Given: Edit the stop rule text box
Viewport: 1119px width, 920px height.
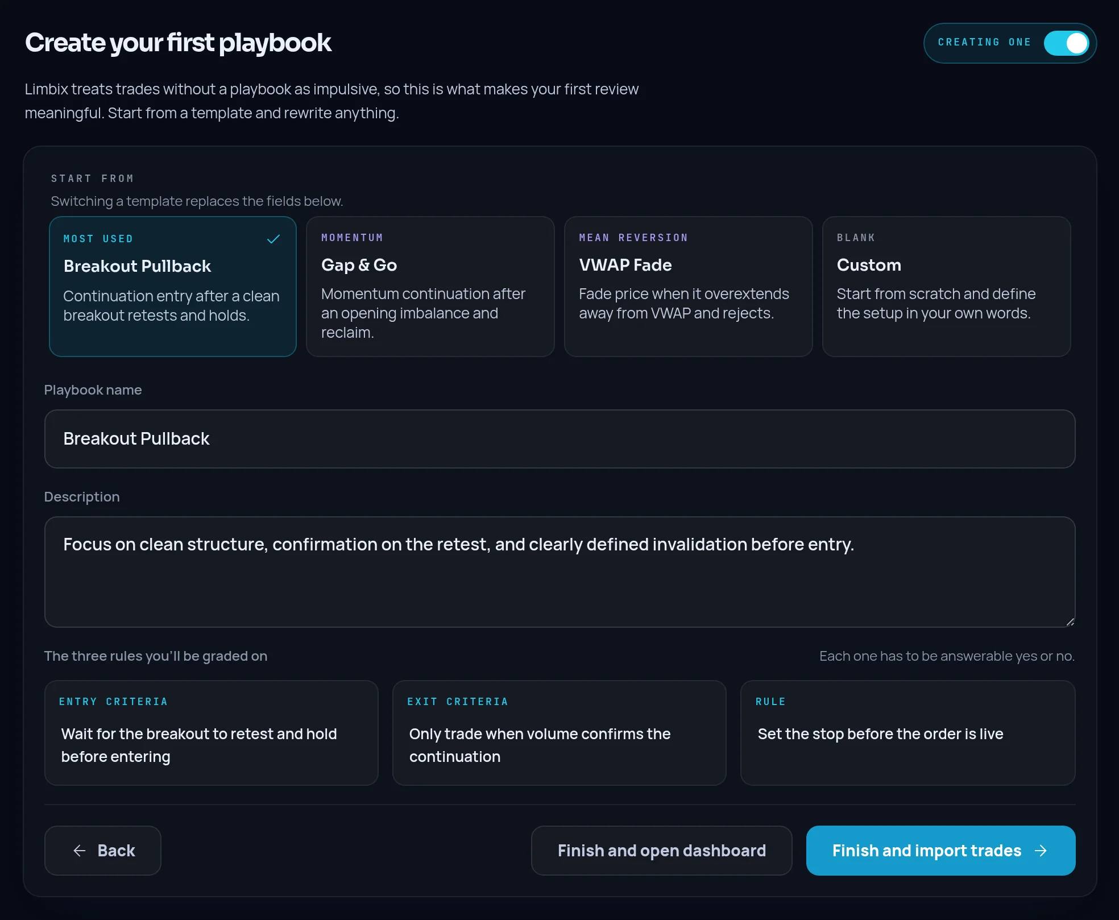Looking at the screenshot, I should click(x=907, y=745).
